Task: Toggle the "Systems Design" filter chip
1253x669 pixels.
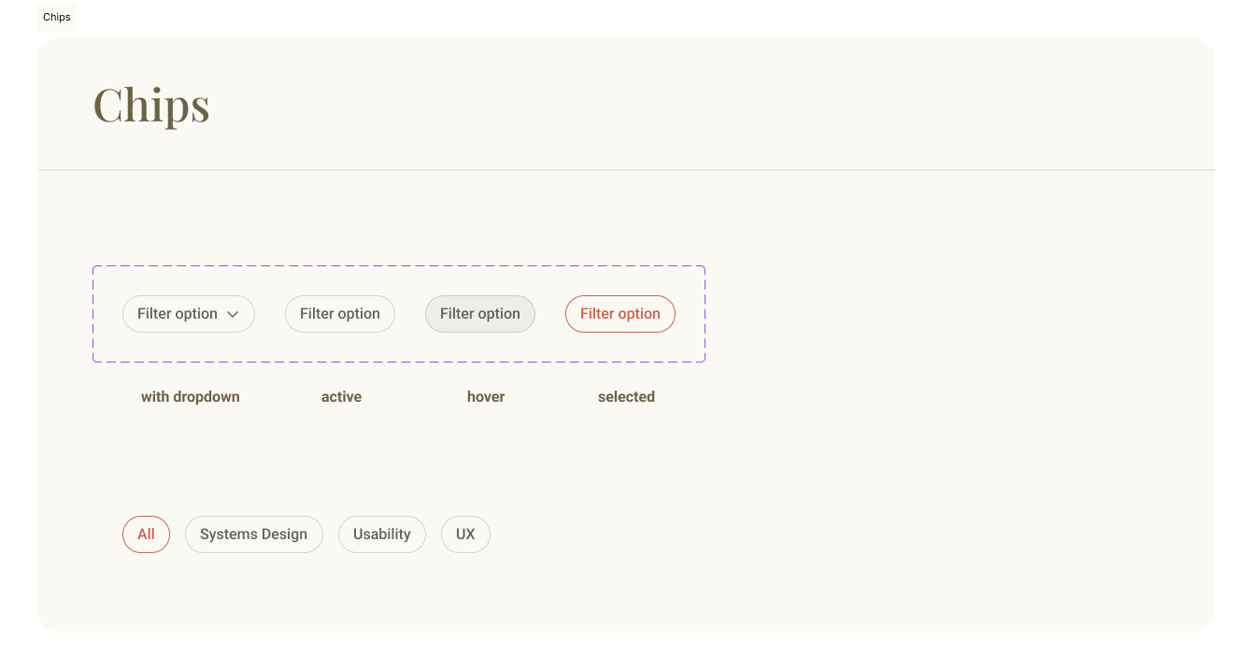Action: (x=253, y=534)
